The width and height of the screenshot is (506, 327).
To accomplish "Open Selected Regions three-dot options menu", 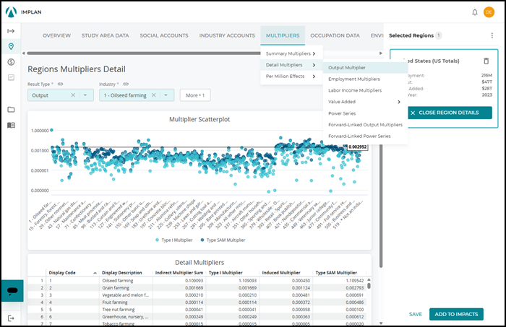I will (x=492, y=35).
